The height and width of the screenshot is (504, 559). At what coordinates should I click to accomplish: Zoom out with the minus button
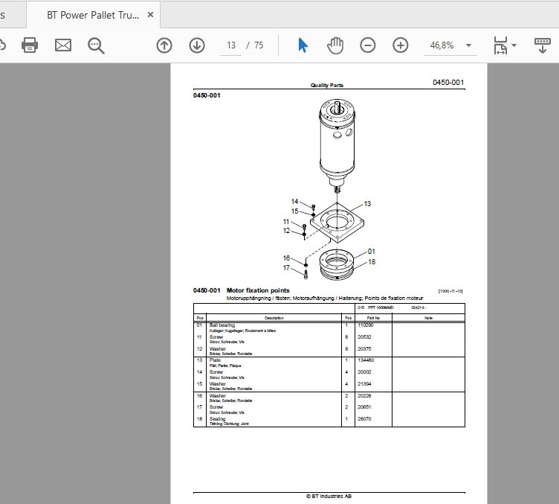coord(367,45)
